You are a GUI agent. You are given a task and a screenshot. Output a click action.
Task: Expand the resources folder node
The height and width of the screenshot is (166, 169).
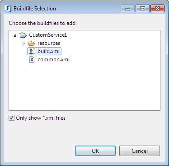click(23, 44)
